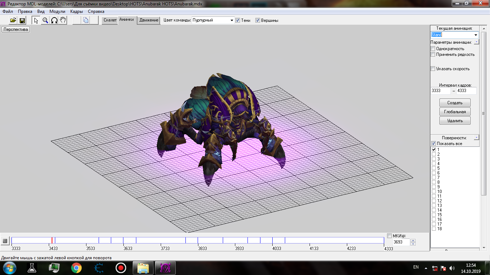The height and width of the screenshot is (275, 490).
Task: Open the Правка menu
Action: pos(25,11)
